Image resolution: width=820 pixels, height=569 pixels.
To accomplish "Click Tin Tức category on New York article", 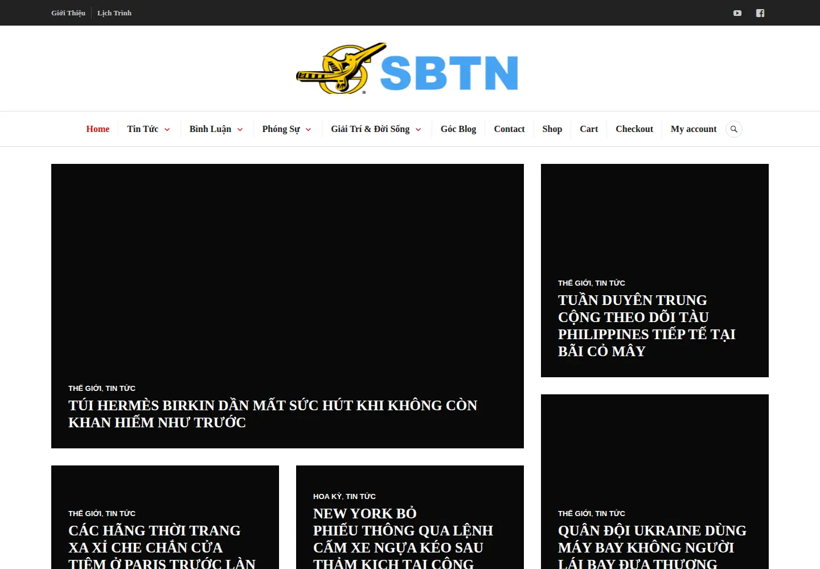I will tap(360, 497).
